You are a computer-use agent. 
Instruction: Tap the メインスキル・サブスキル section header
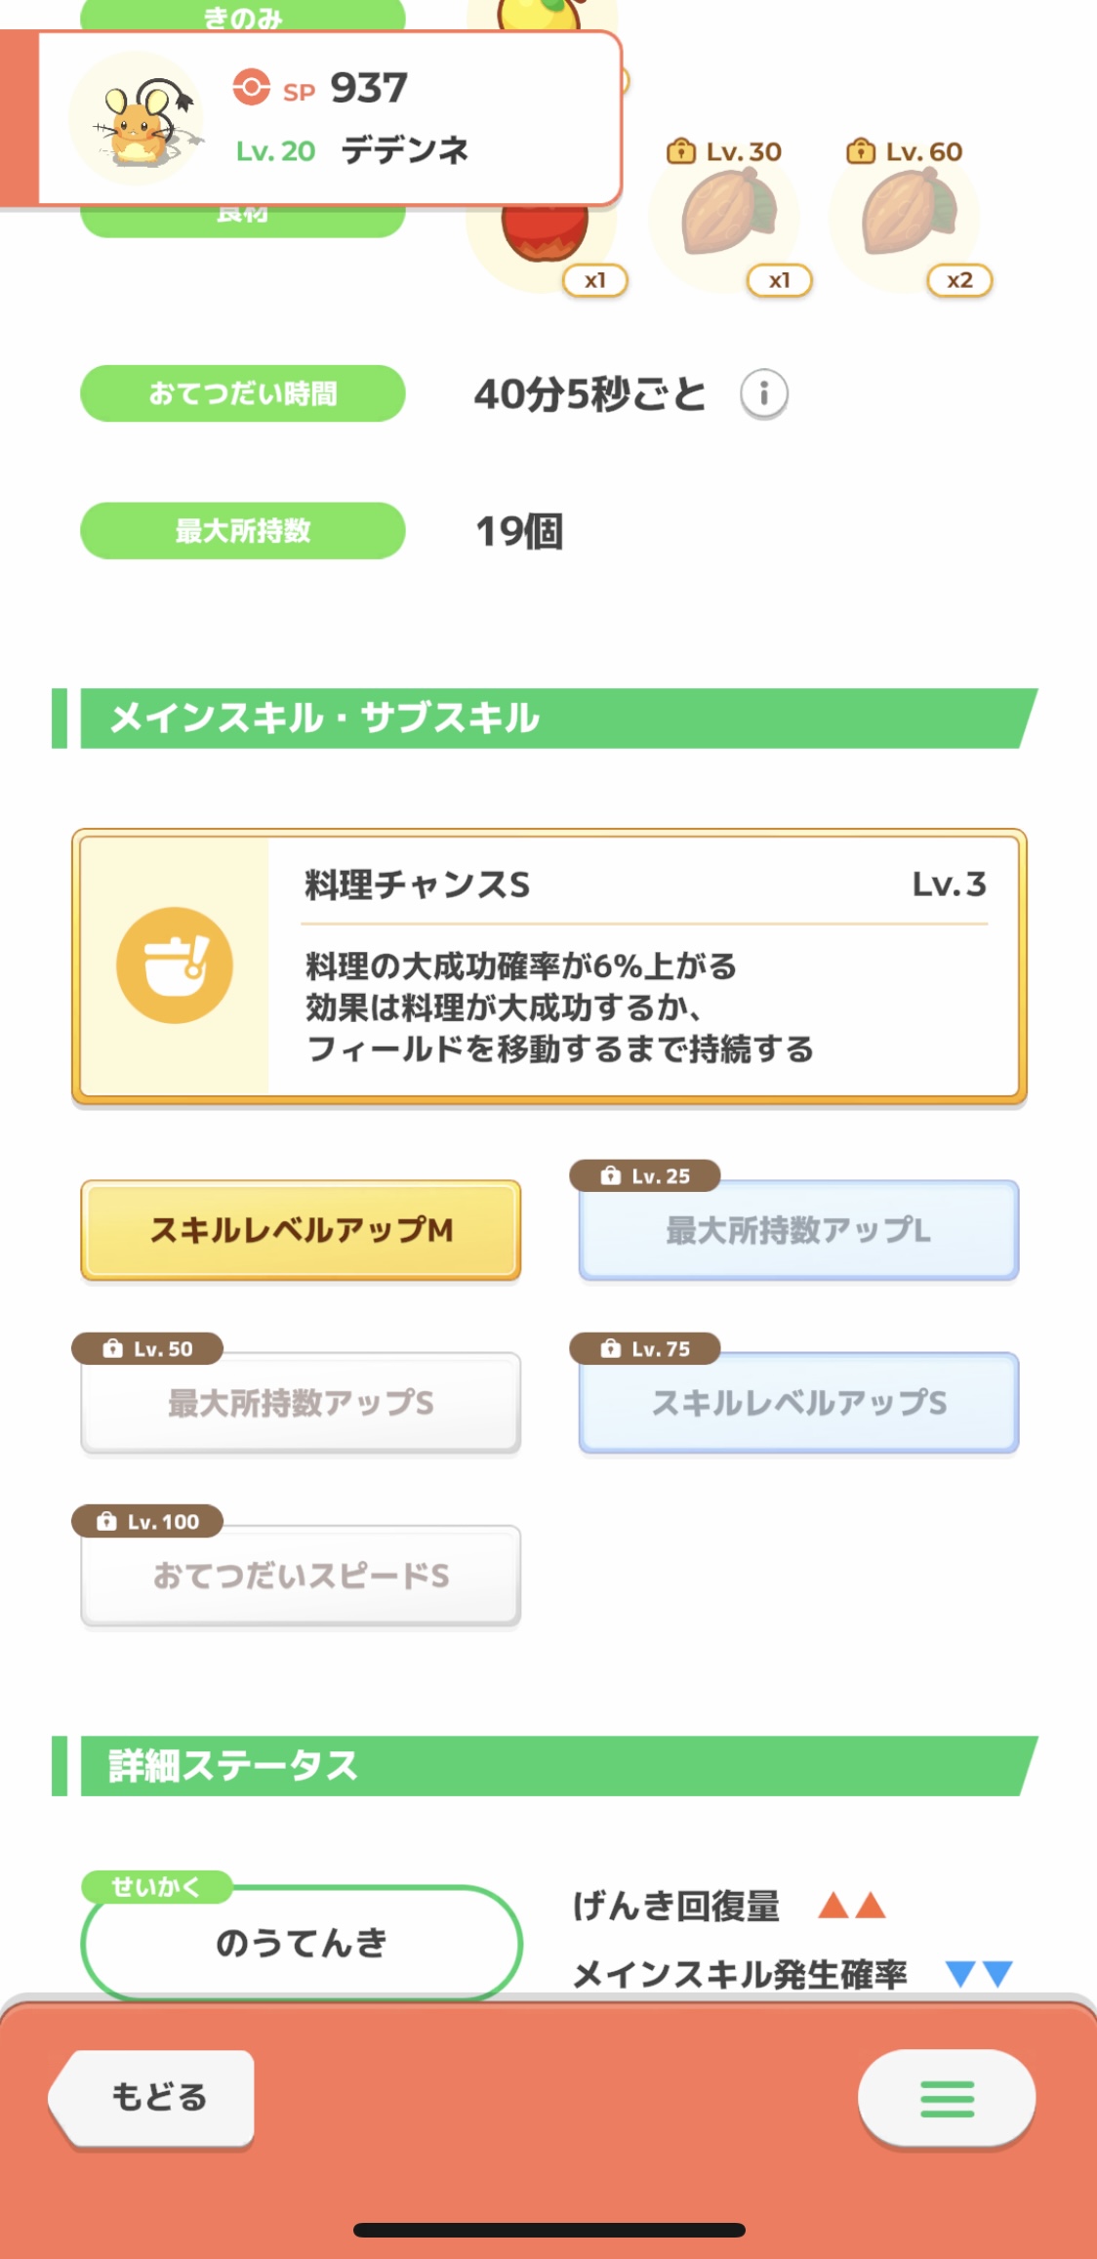point(545,719)
